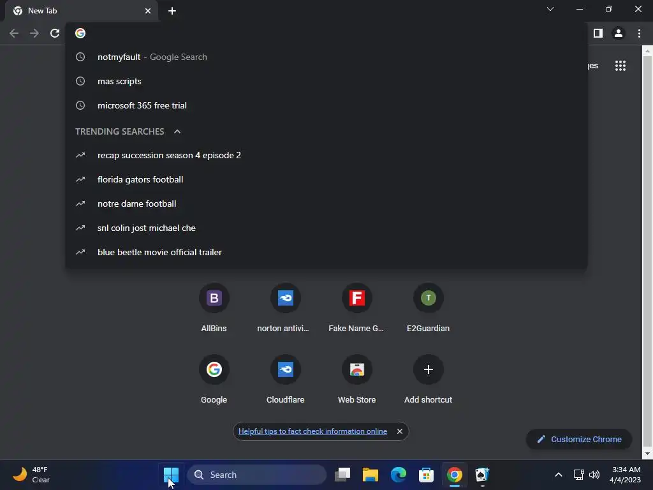Open Task View from the taskbar
The image size is (653, 490).
point(342,475)
